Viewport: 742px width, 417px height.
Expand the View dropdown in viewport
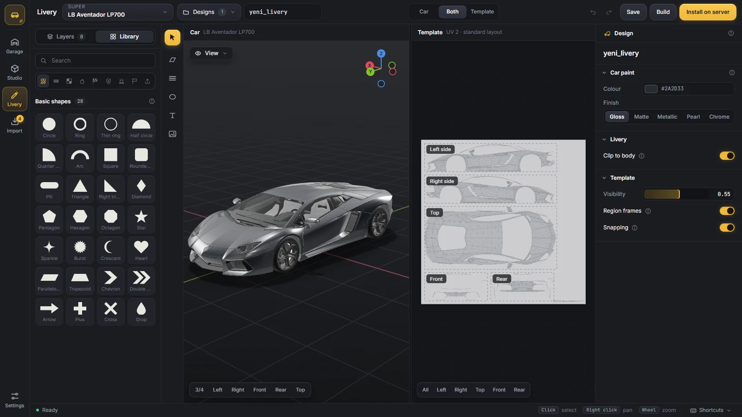[211, 53]
